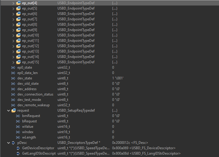Select the ep0_state variable name
This screenshot has width=219, height=157.
pyautogui.click(x=25, y=67)
